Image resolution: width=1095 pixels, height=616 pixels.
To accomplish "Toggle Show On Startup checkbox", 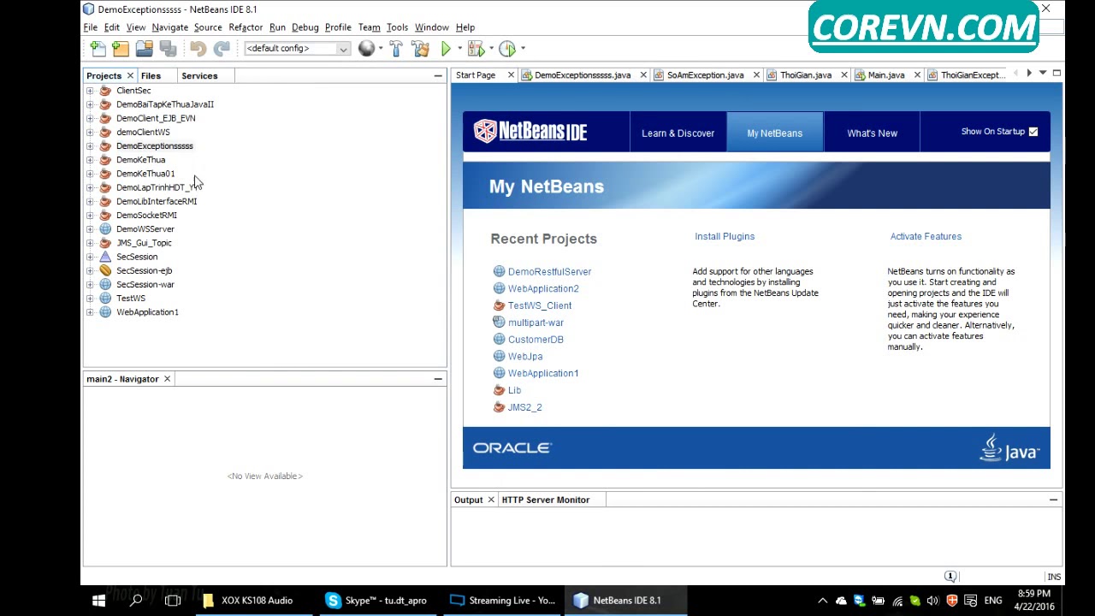I will pos(1033,132).
